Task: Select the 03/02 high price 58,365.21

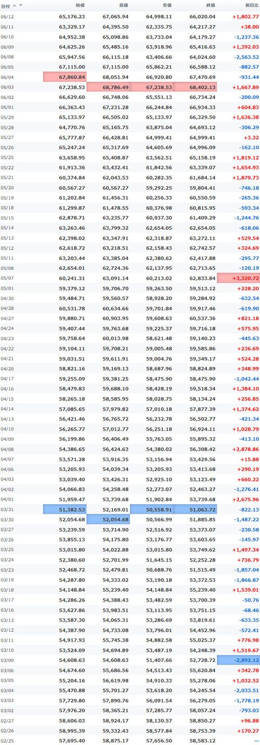Action: [x=115, y=712]
